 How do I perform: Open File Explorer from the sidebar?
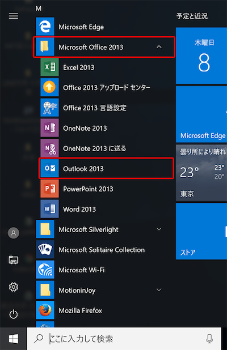click(x=14, y=260)
